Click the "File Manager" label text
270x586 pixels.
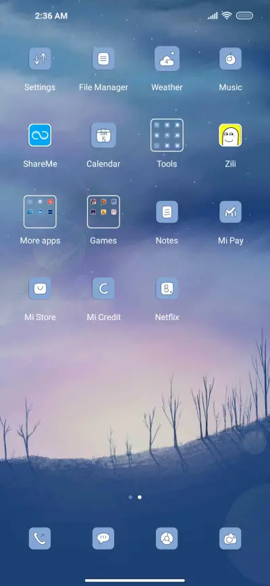pos(103,87)
